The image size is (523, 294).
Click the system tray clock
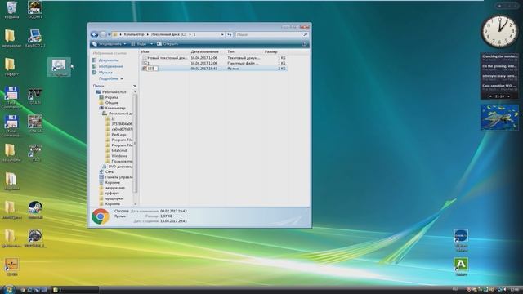[x=515, y=290]
